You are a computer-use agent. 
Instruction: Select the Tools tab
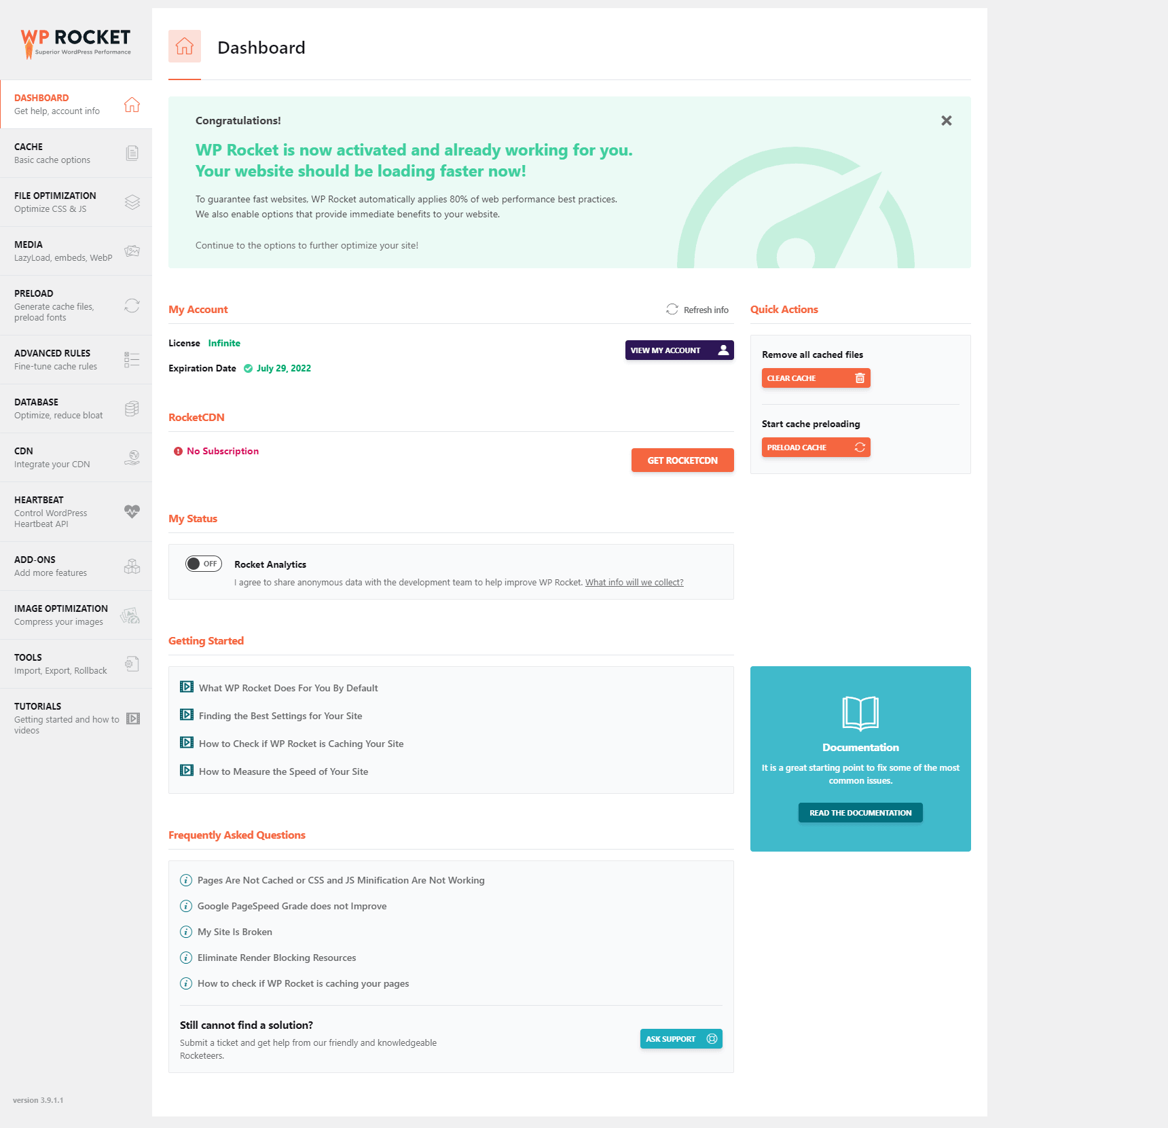(76, 664)
